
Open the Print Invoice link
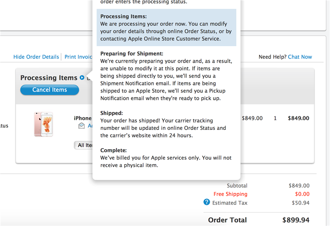coord(78,57)
